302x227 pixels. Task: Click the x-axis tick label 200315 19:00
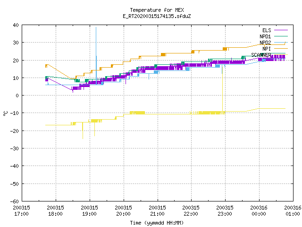click(x=89, y=211)
